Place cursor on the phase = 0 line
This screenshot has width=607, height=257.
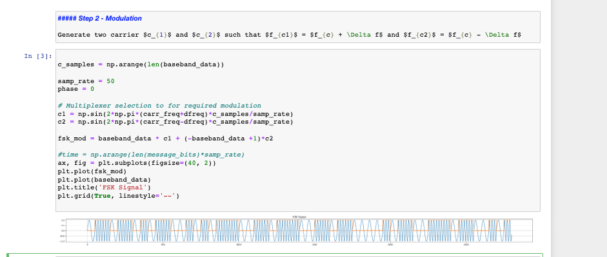pyautogui.click(x=76, y=90)
